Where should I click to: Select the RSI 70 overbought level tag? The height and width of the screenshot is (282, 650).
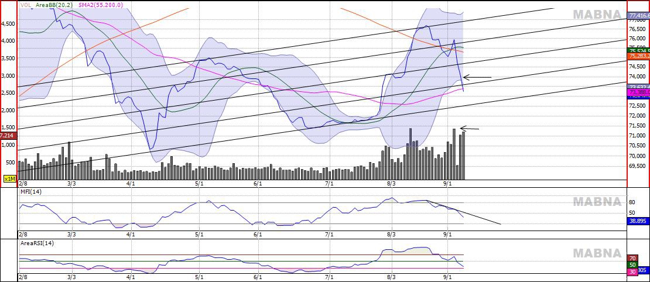pyautogui.click(x=632, y=258)
